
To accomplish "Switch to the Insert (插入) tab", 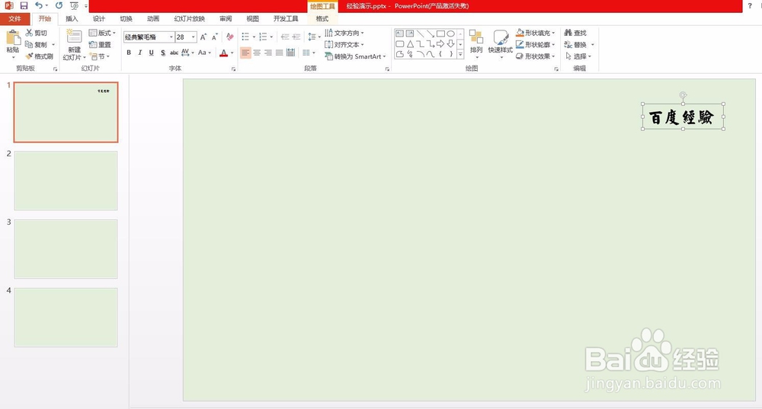I will pyautogui.click(x=72, y=18).
